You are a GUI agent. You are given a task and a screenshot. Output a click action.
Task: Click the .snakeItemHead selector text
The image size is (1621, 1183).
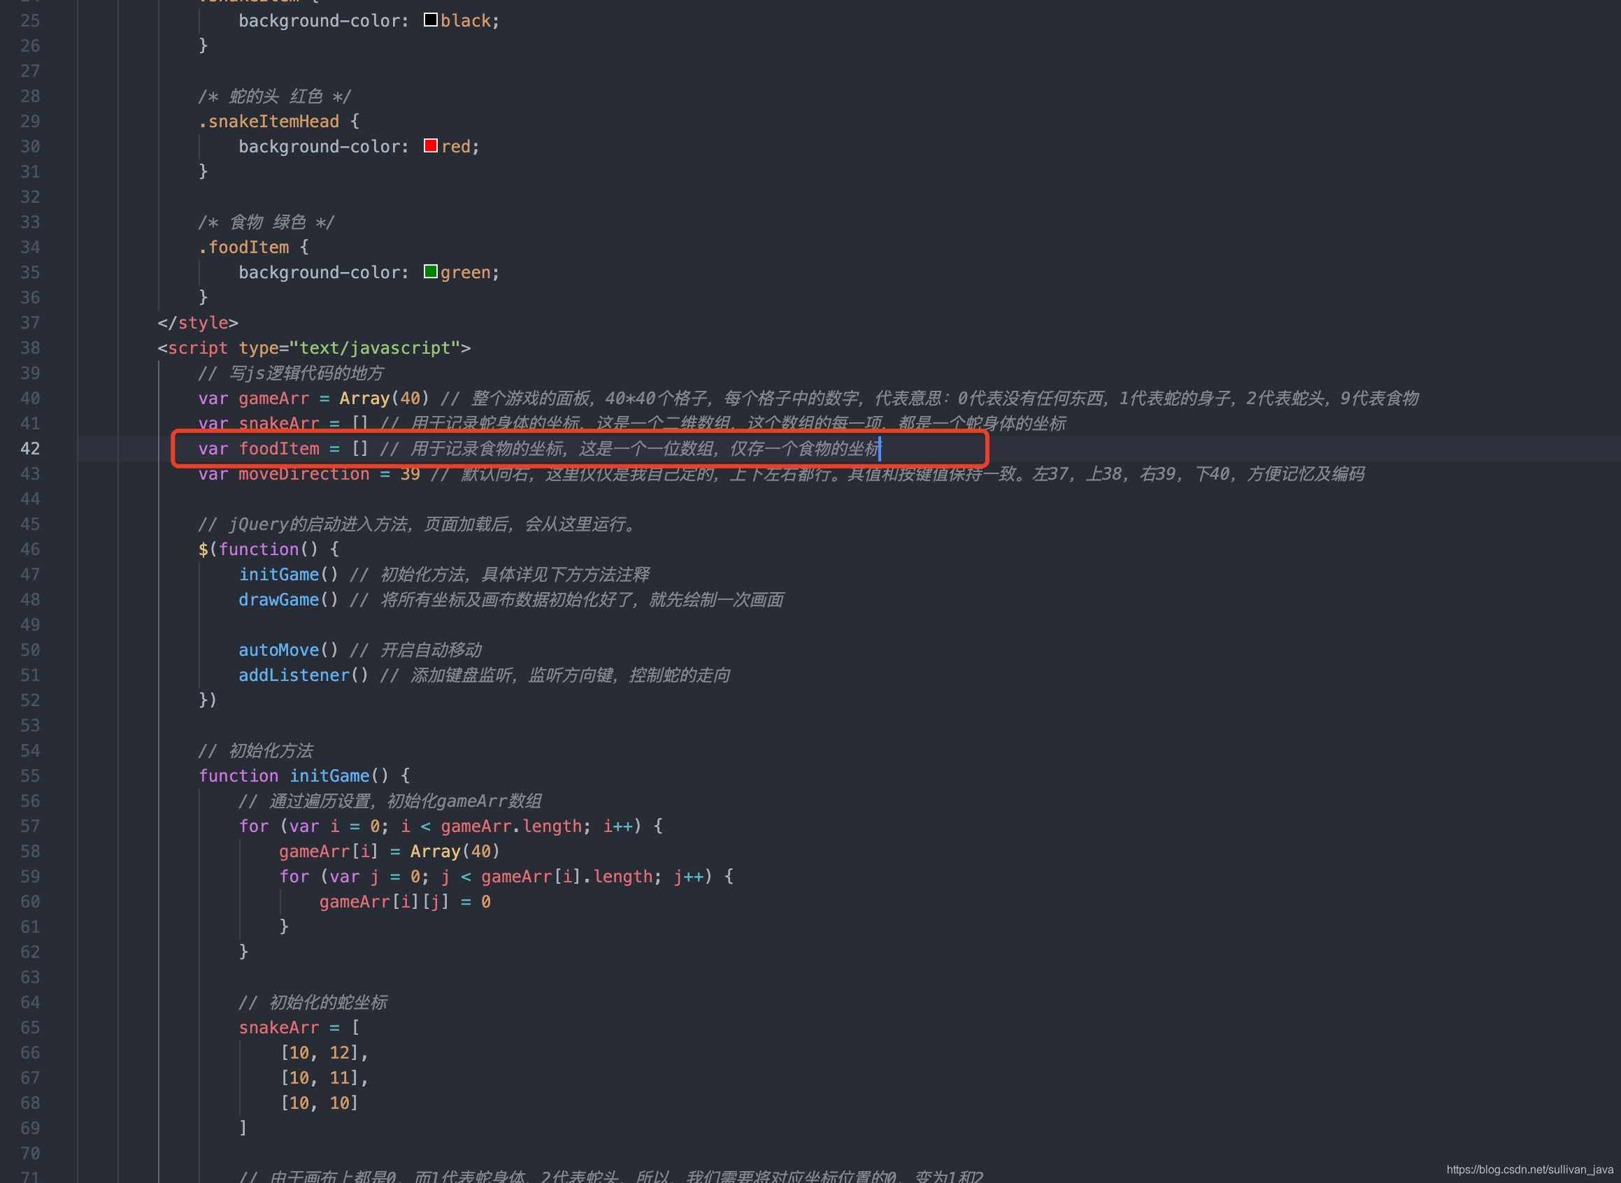(x=269, y=122)
